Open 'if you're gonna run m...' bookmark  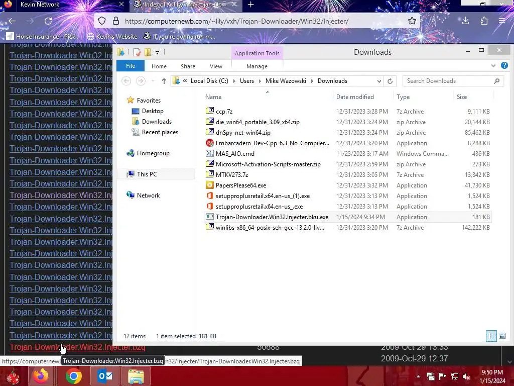[180, 36]
